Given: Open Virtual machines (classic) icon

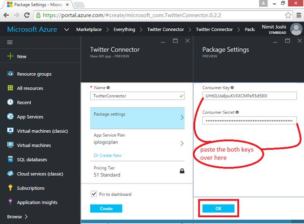Looking at the screenshot, I should pos(10,130).
